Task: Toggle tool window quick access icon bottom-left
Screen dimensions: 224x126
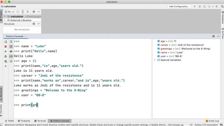Action: click(x=1, y=125)
